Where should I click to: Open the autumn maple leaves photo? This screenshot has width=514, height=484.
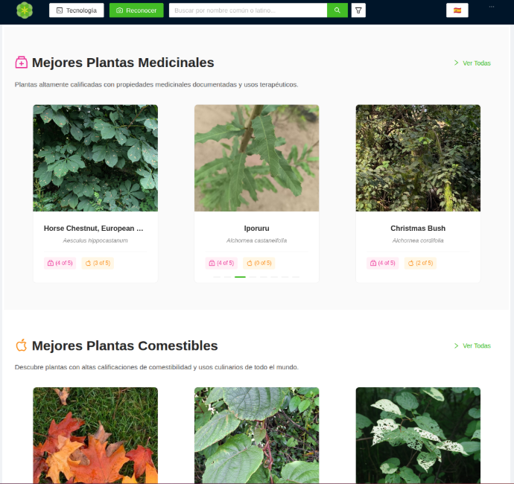coord(95,435)
